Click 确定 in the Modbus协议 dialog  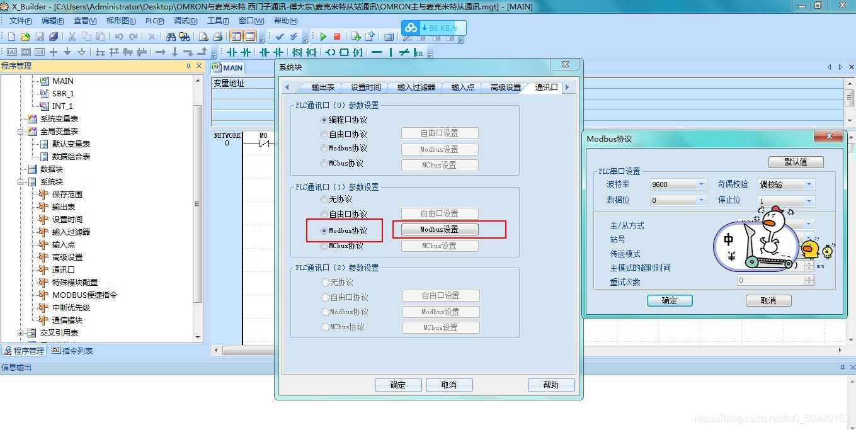pyautogui.click(x=670, y=301)
